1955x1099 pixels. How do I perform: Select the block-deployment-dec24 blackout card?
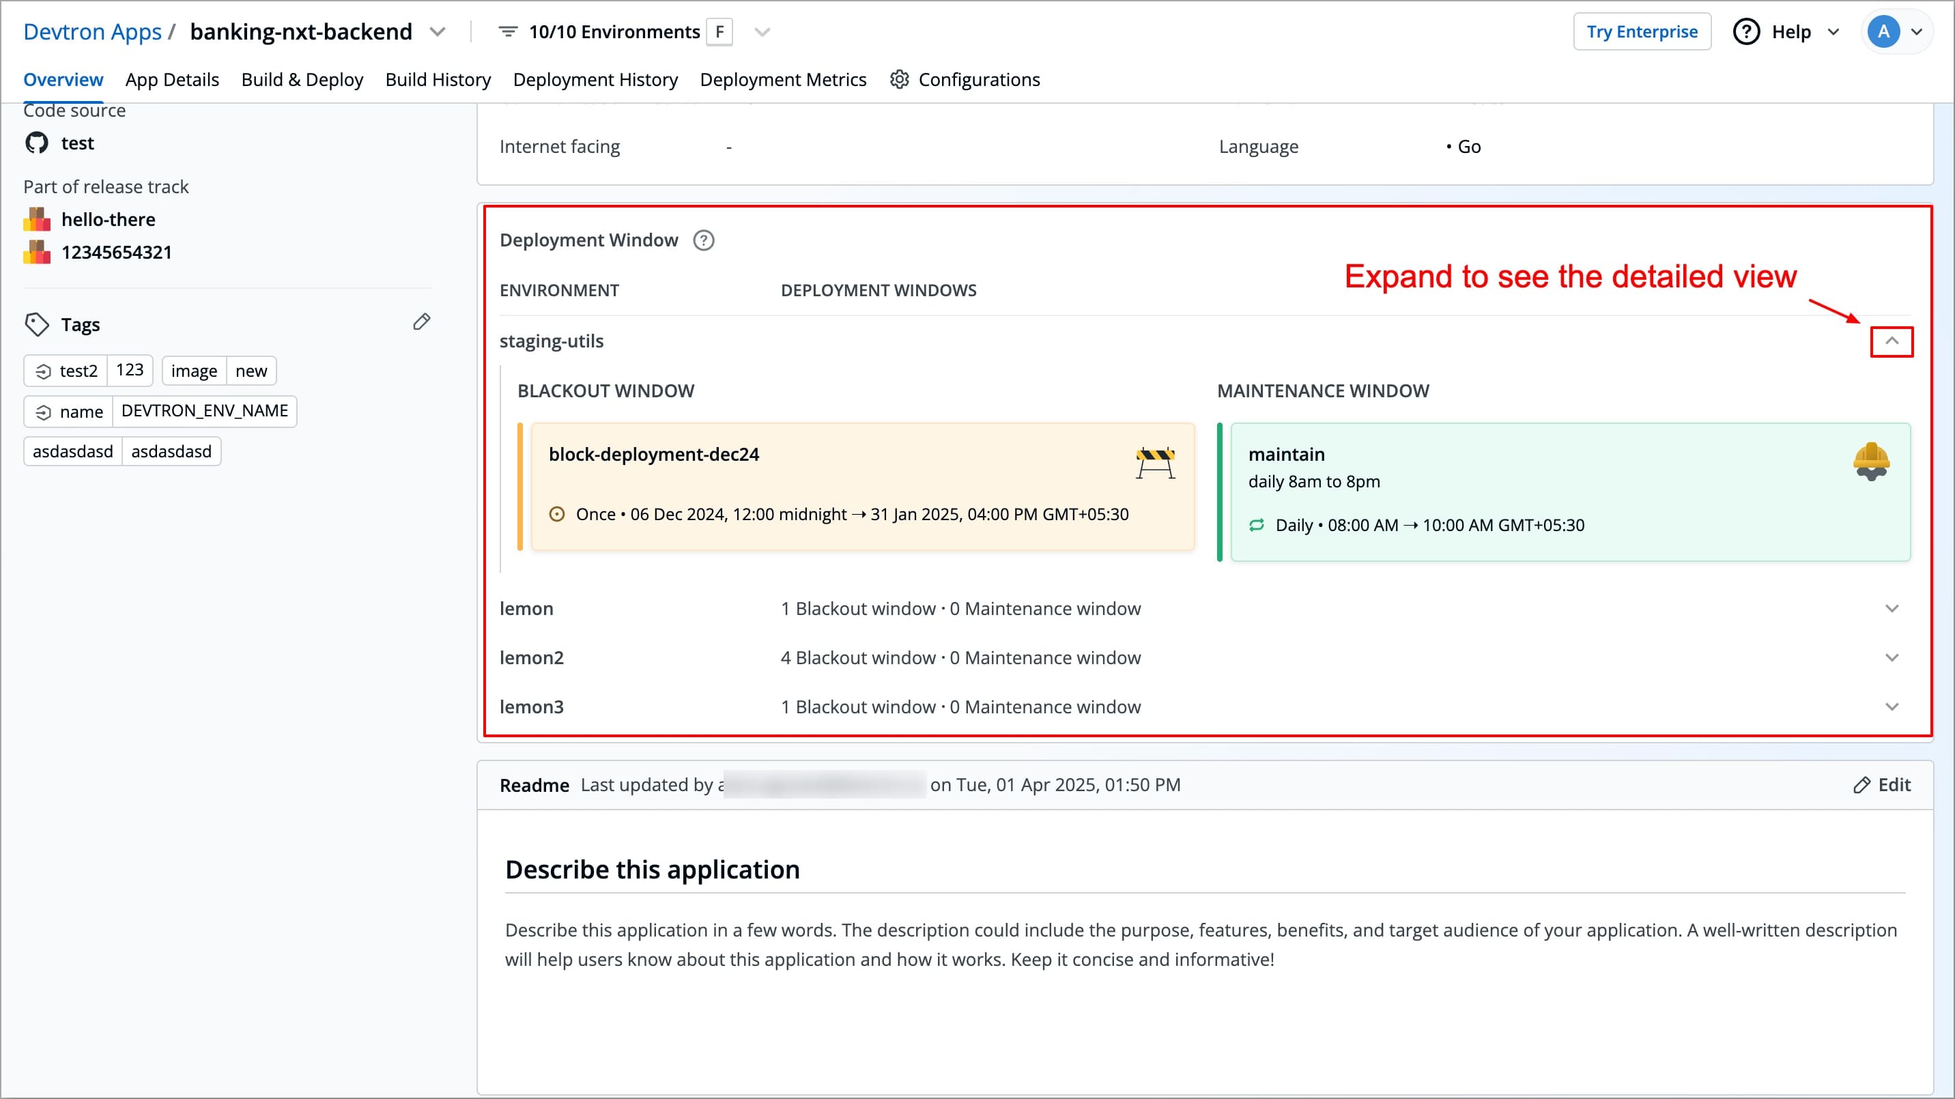pos(863,487)
